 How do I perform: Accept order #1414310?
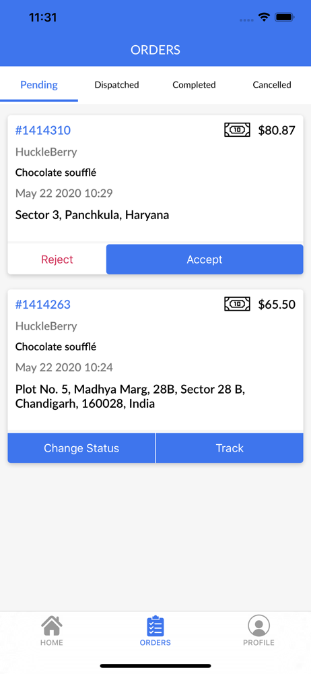(x=205, y=259)
